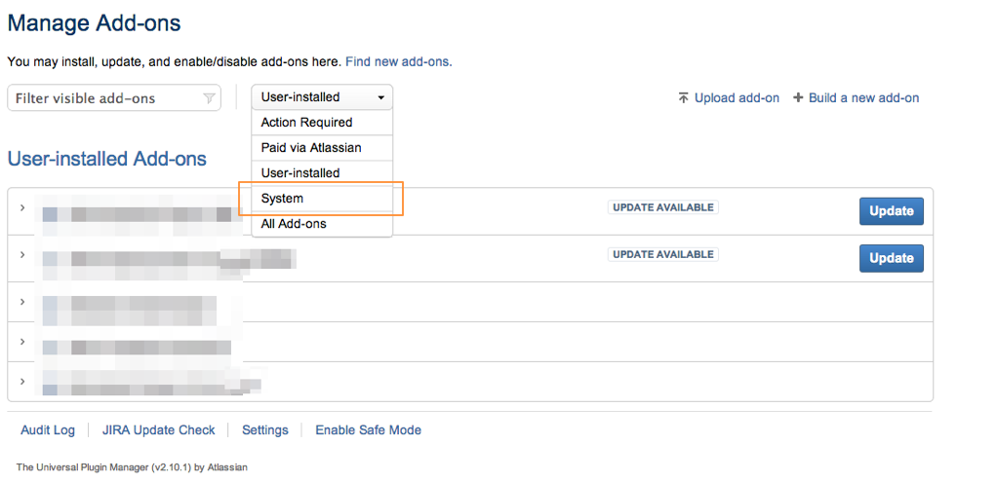Expand the first add-on row chevron

[x=22, y=208]
